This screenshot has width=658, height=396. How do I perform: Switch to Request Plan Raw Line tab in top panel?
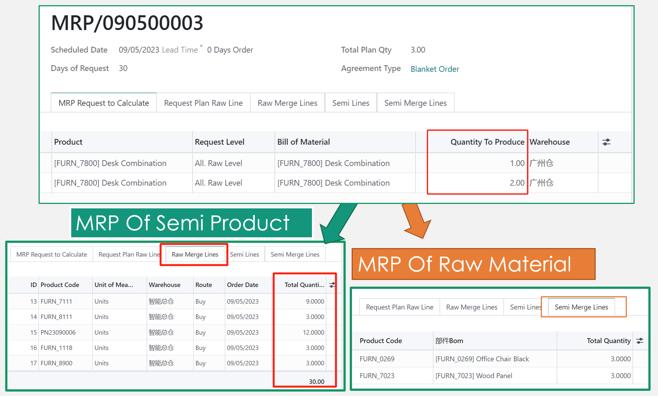tap(203, 103)
